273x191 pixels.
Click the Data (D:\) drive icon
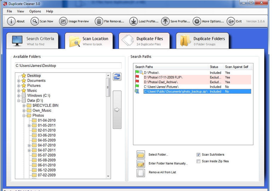click(24, 100)
